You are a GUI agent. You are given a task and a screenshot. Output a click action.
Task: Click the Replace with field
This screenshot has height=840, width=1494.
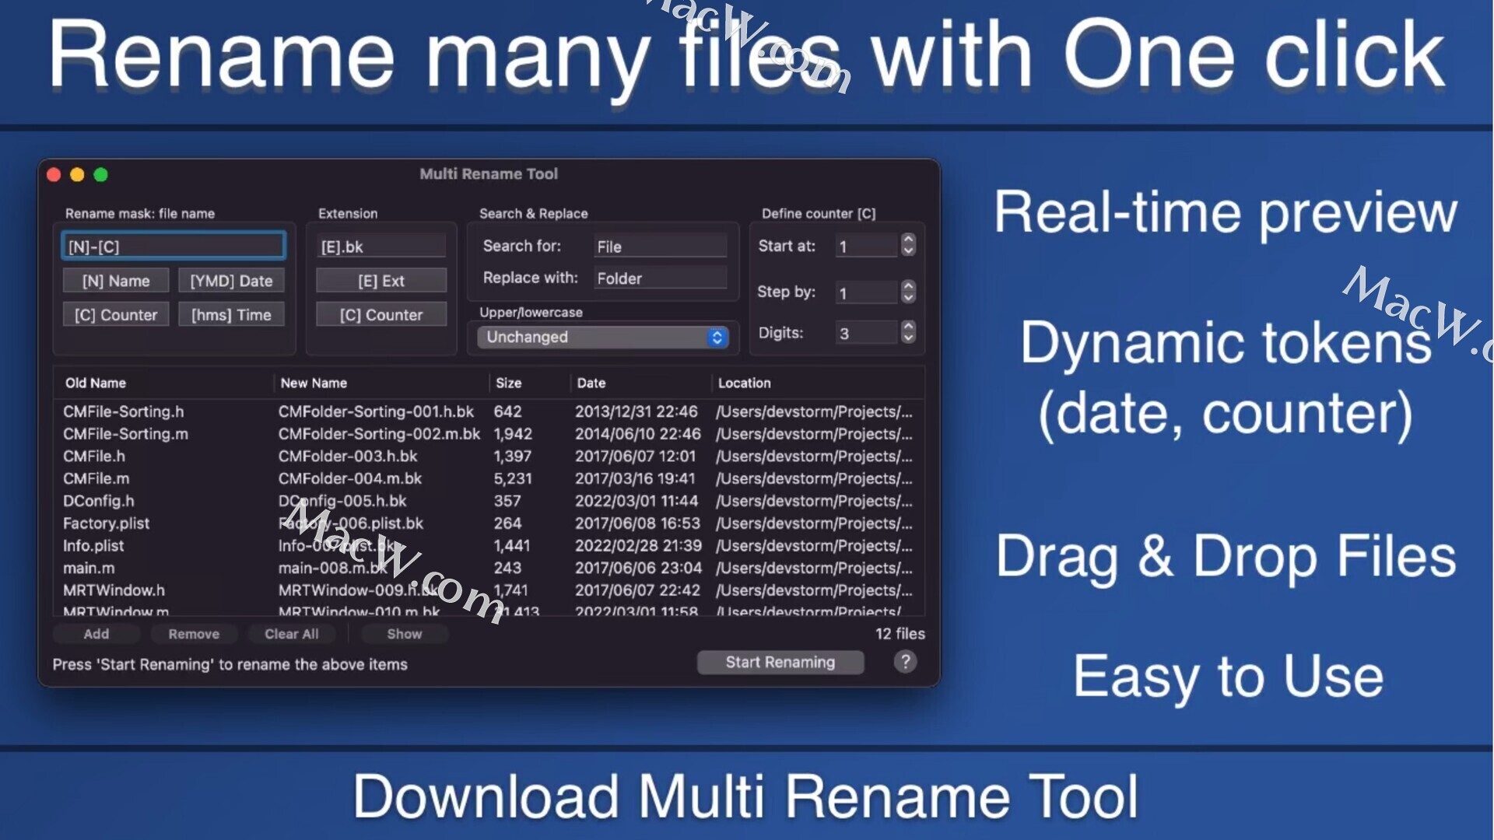(660, 278)
